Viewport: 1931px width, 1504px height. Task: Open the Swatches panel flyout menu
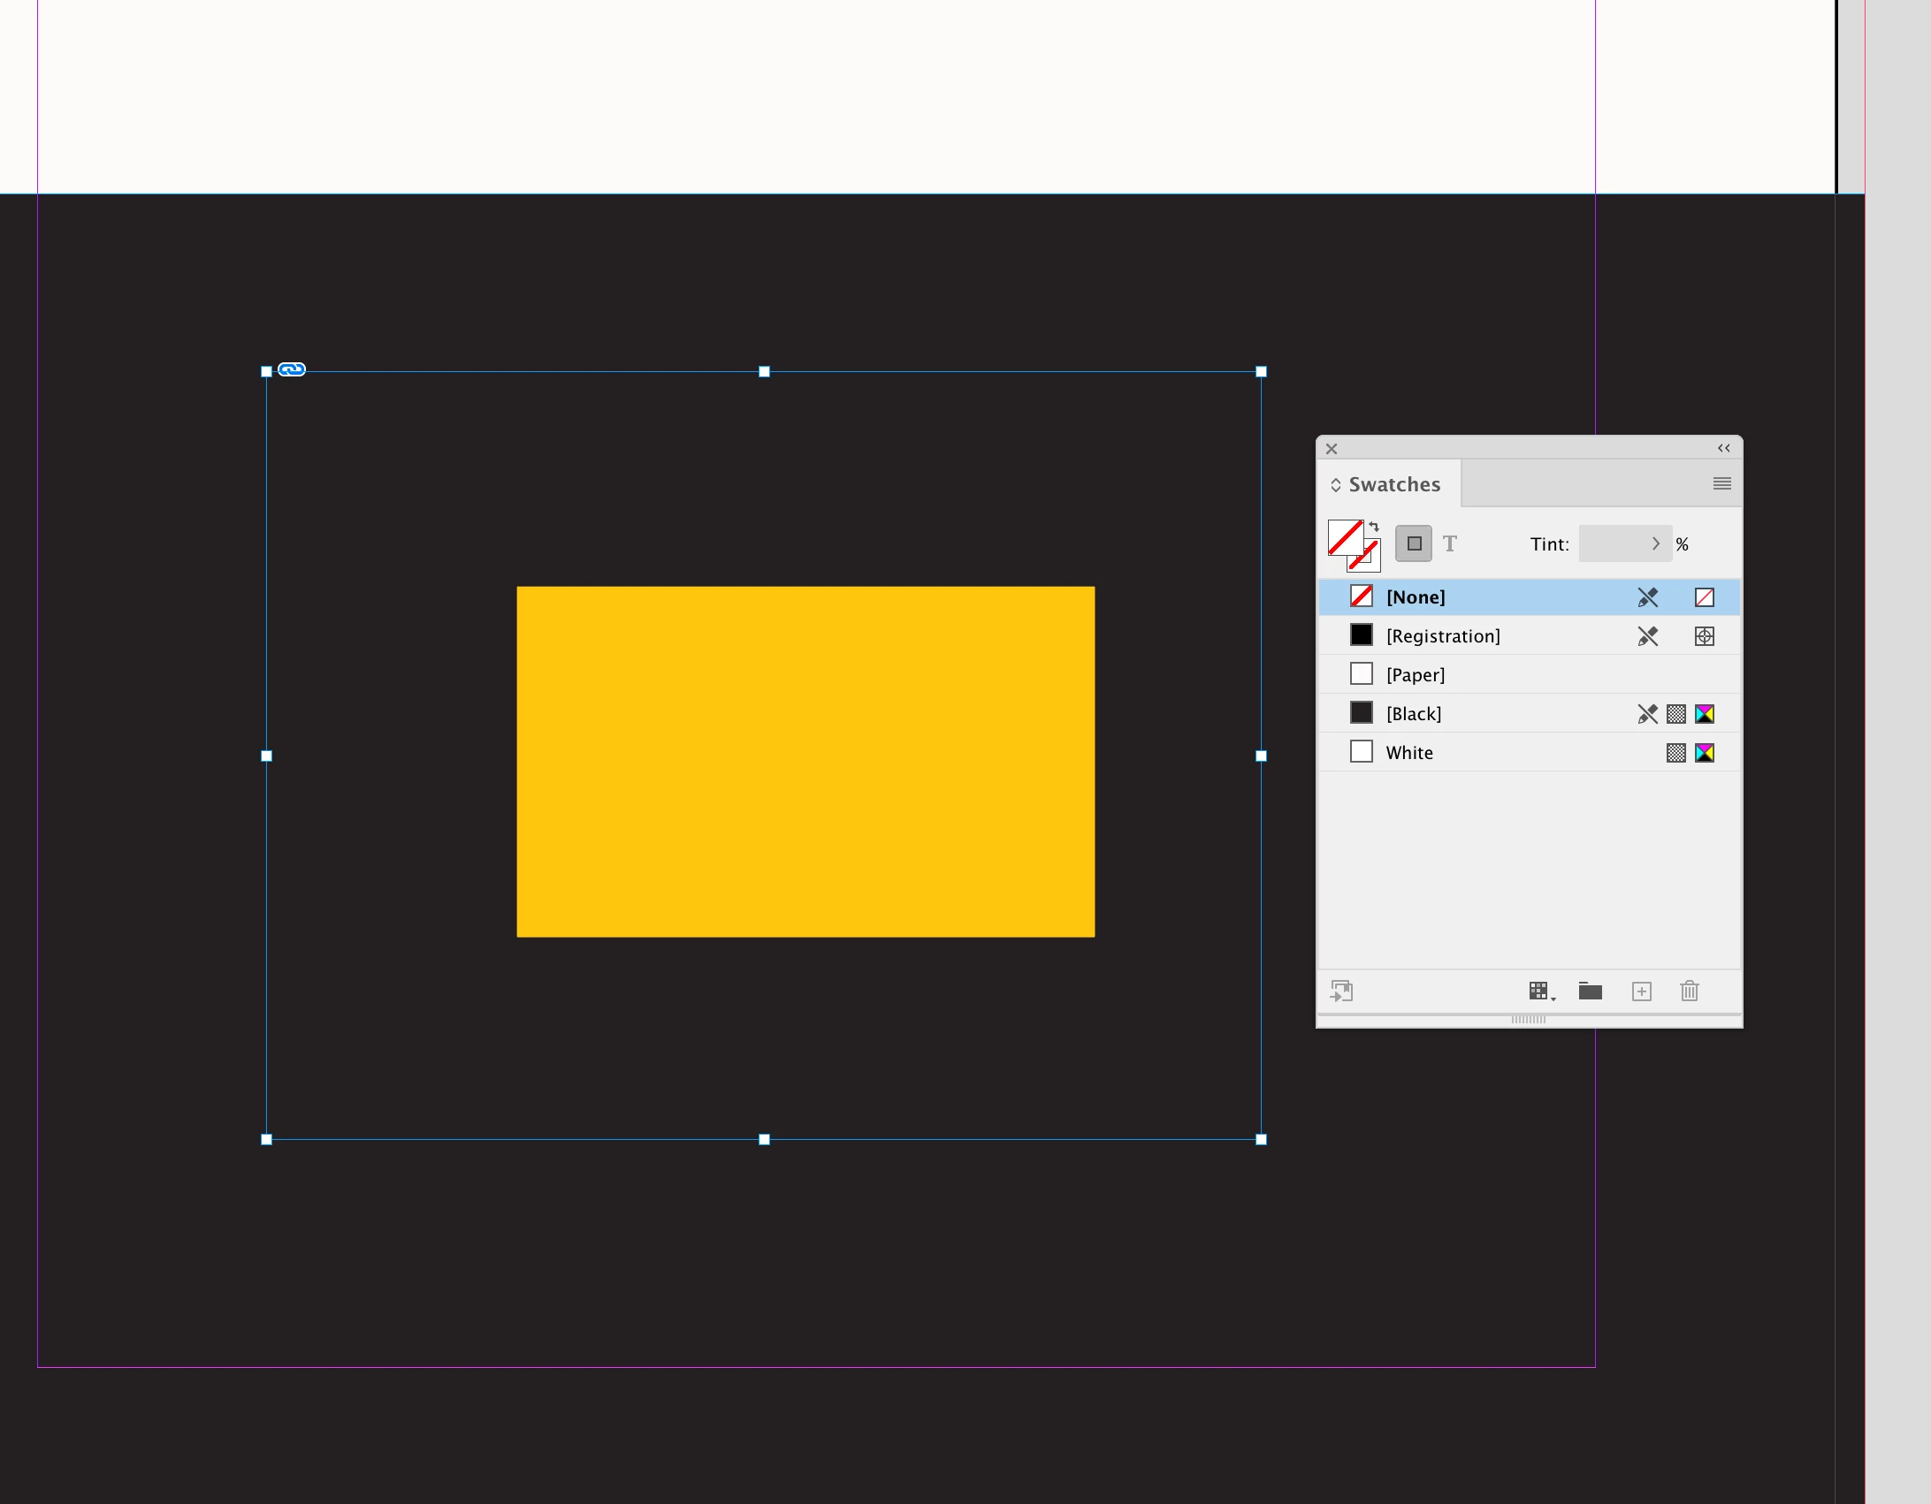(1721, 483)
